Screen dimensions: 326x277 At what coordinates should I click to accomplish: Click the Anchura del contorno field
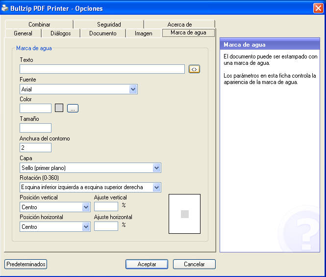coord(36,148)
